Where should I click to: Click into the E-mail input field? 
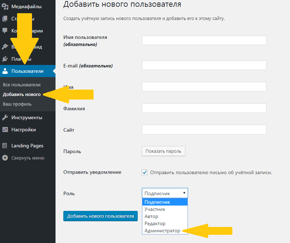point(204,65)
